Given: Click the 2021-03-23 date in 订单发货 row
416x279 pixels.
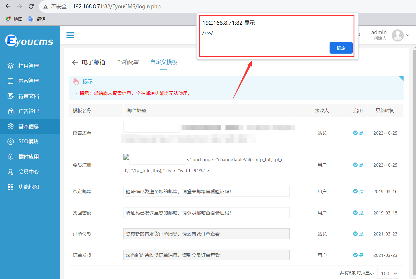Looking at the screenshot, I should click(x=385, y=255).
